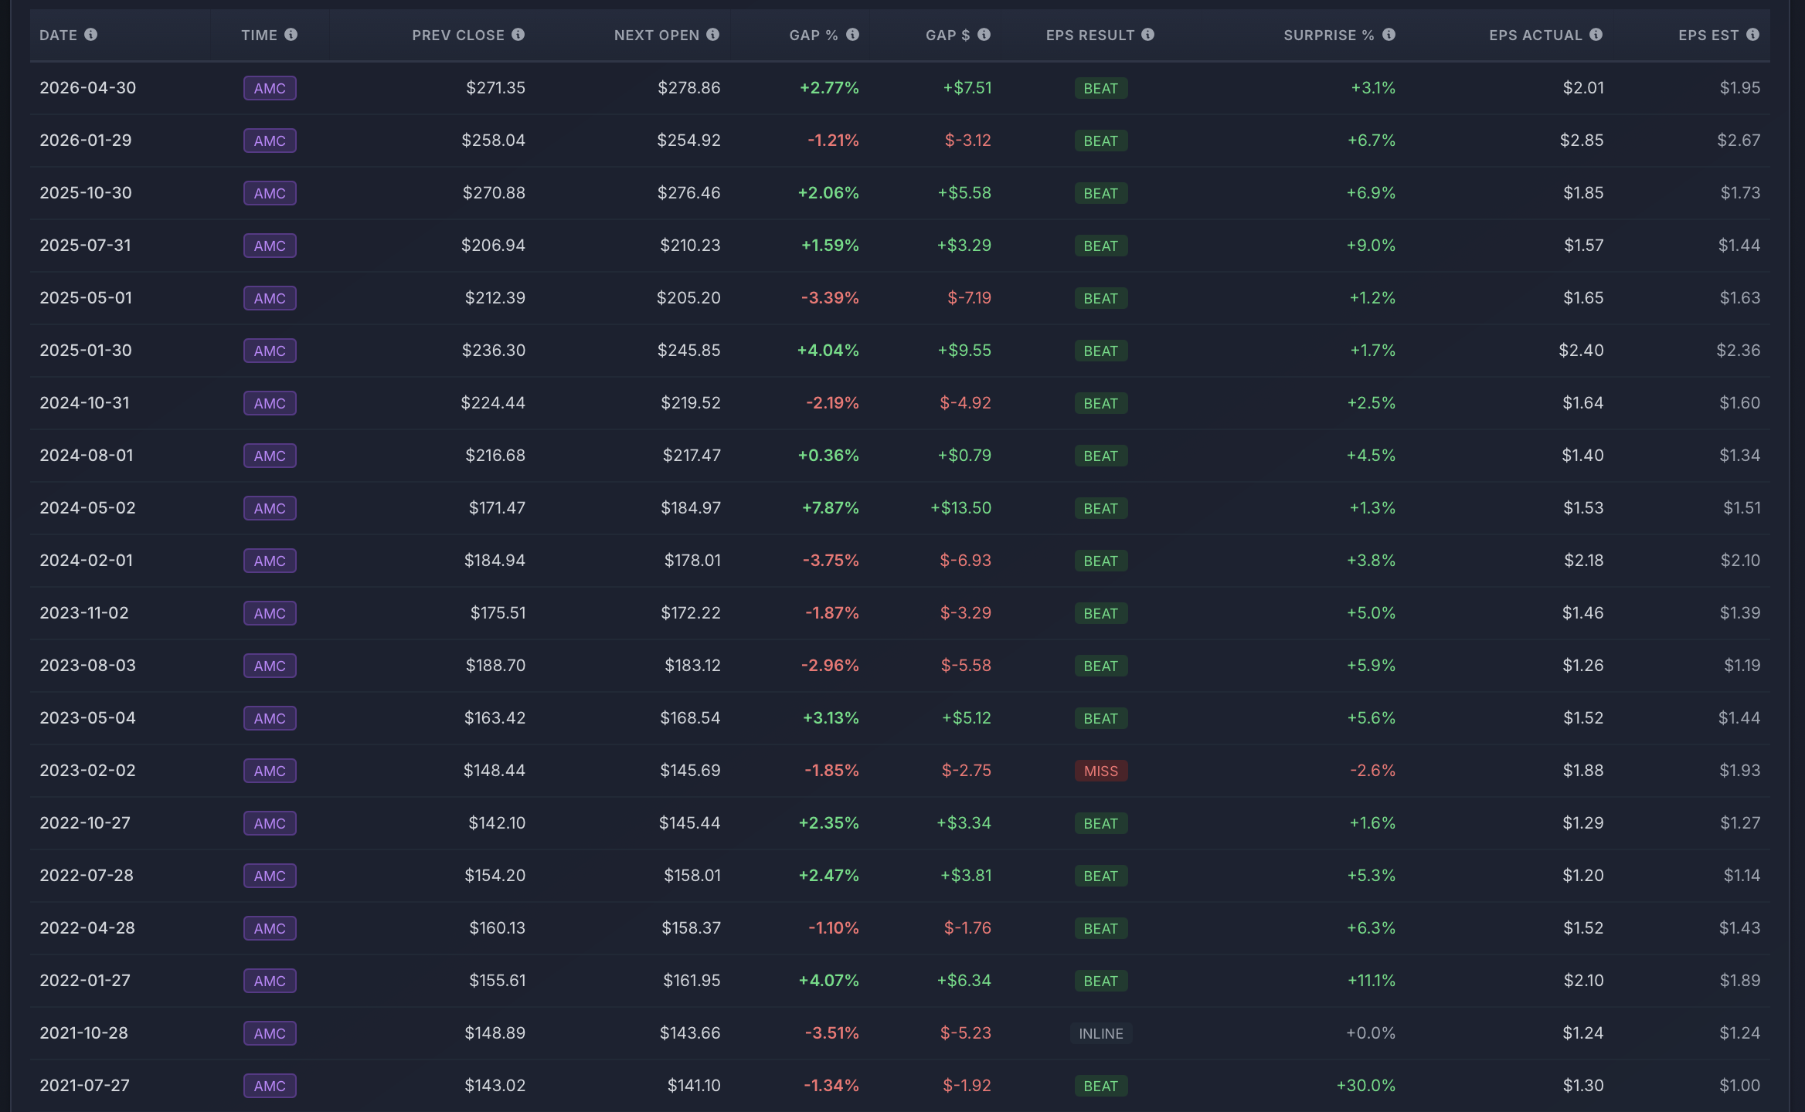Click the prev close value $271.35
The height and width of the screenshot is (1112, 1805).
coord(495,88)
